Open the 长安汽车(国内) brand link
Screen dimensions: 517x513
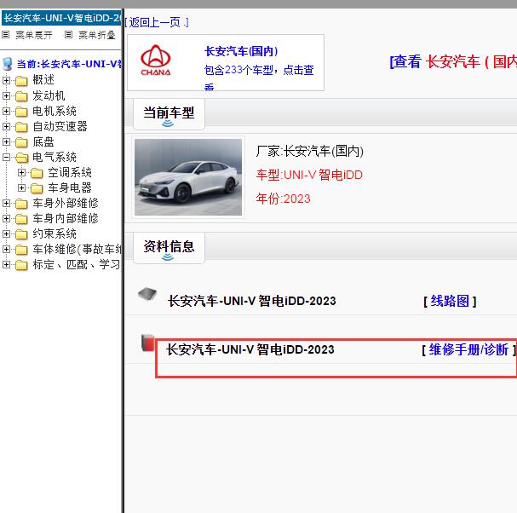point(241,51)
